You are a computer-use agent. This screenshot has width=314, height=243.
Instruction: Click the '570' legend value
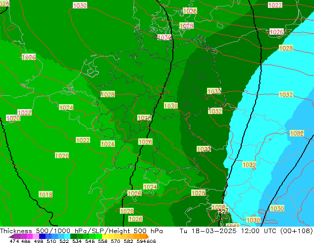coord(115,241)
